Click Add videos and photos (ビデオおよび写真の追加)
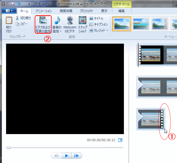This screenshot has width=177, height=163. click(x=43, y=24)
